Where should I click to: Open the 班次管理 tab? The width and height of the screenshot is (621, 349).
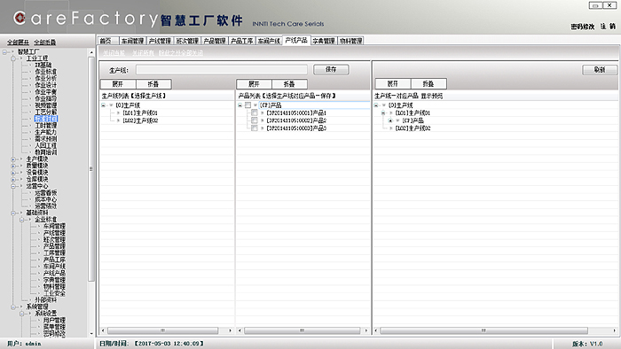[x=187, y=41]
